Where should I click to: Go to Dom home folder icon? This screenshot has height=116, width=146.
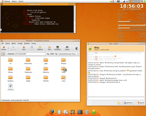click(x=50, y=47)
